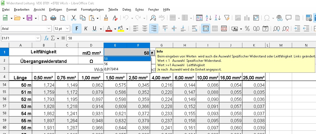Click the Open file folder icon
Image resolution: width=316 pixels, height=134 pixels.
coord(17,18)
